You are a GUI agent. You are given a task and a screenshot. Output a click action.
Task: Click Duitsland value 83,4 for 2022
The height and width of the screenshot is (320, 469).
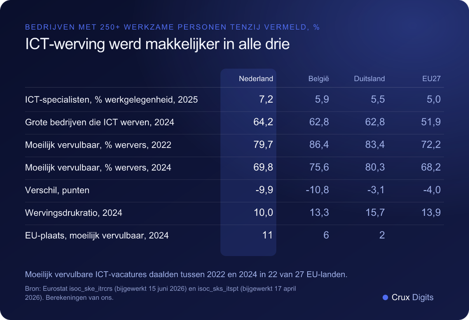pyautogui.click(x=375, y=145)
